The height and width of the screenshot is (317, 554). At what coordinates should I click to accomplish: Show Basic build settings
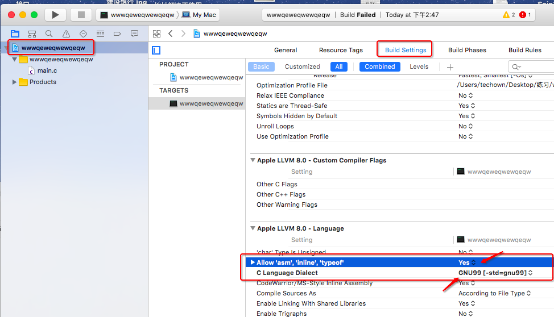click(x=261, y=66)
